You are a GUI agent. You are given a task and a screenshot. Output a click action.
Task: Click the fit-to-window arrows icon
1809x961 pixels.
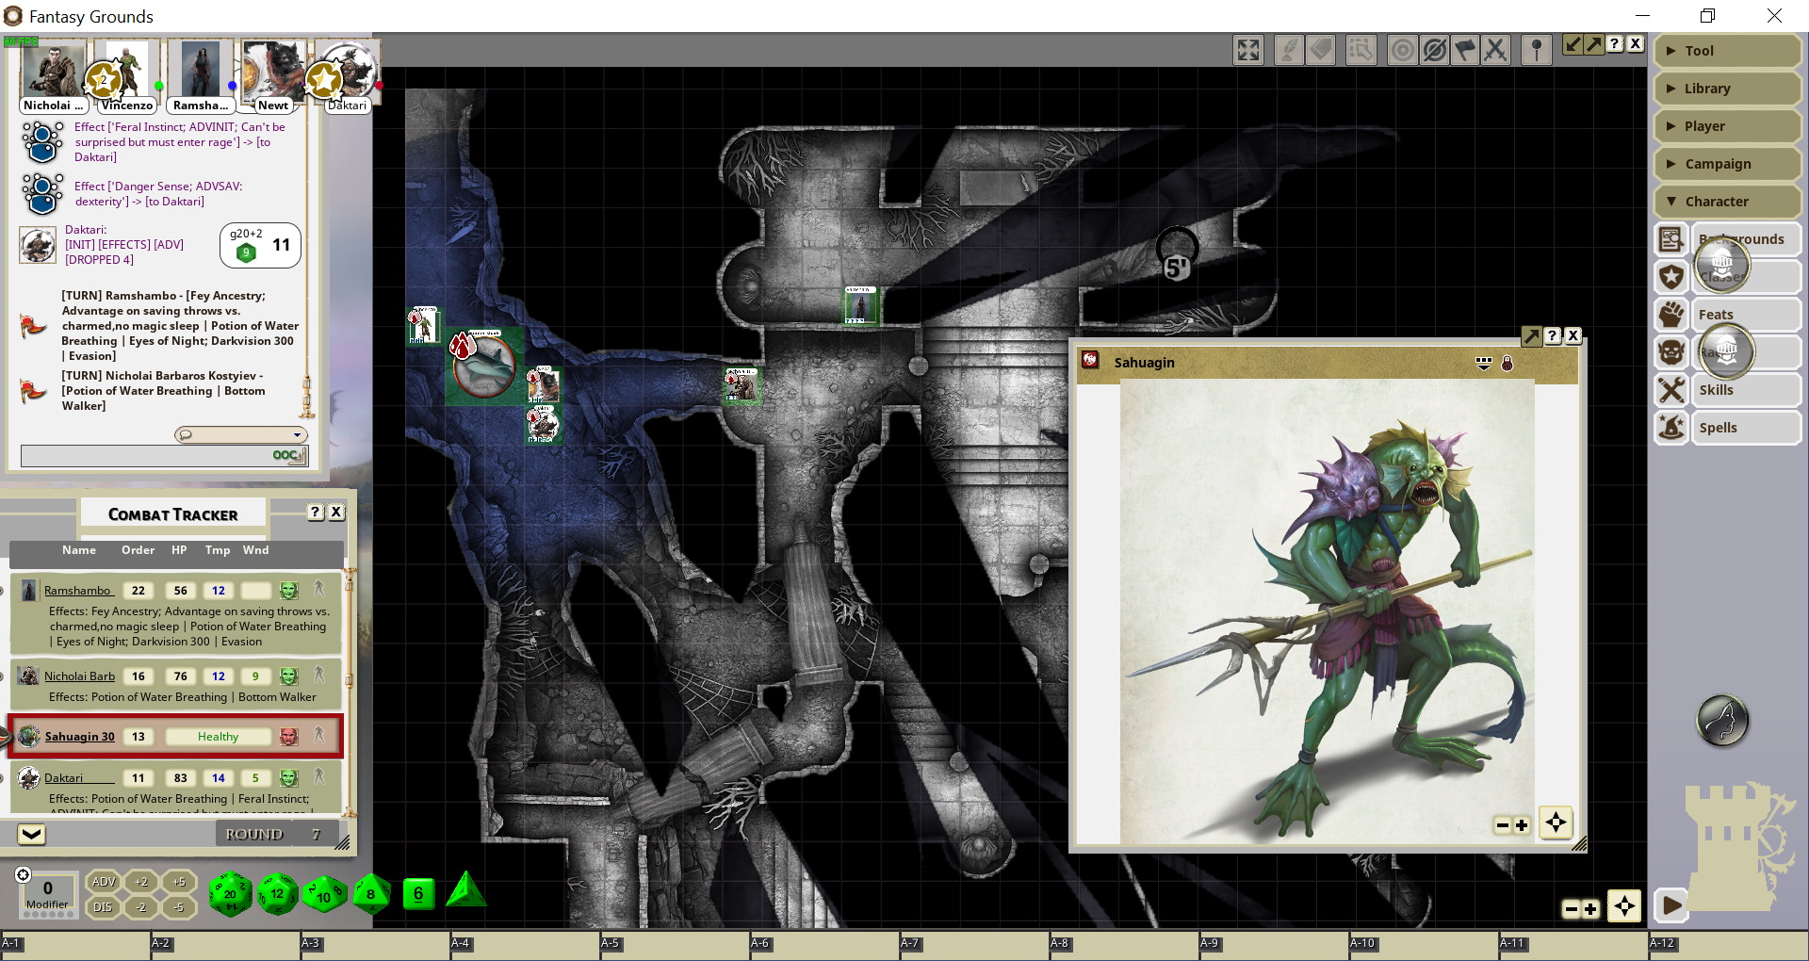pos(1248,50)
